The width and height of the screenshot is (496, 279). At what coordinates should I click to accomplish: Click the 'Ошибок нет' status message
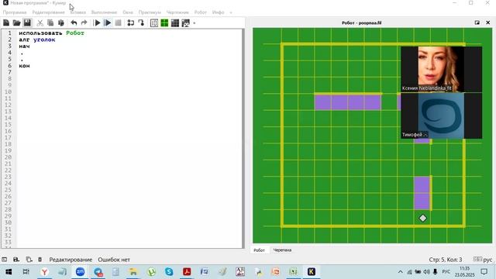pos(114,260)
